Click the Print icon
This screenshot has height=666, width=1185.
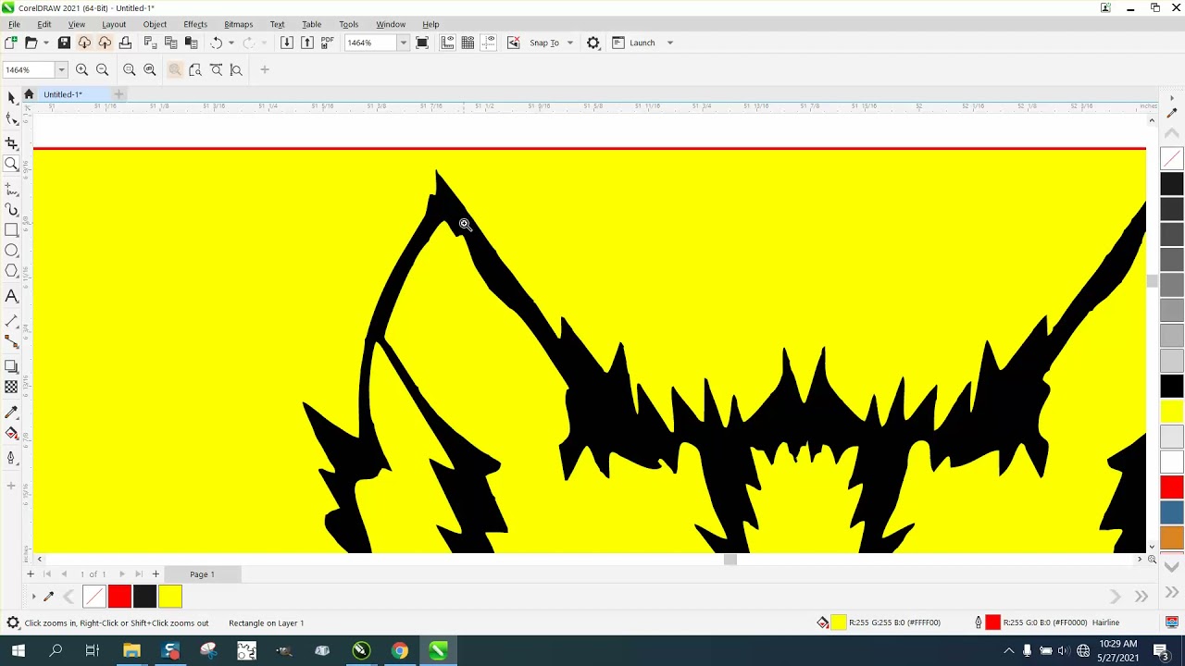click(x=125, y=43)
